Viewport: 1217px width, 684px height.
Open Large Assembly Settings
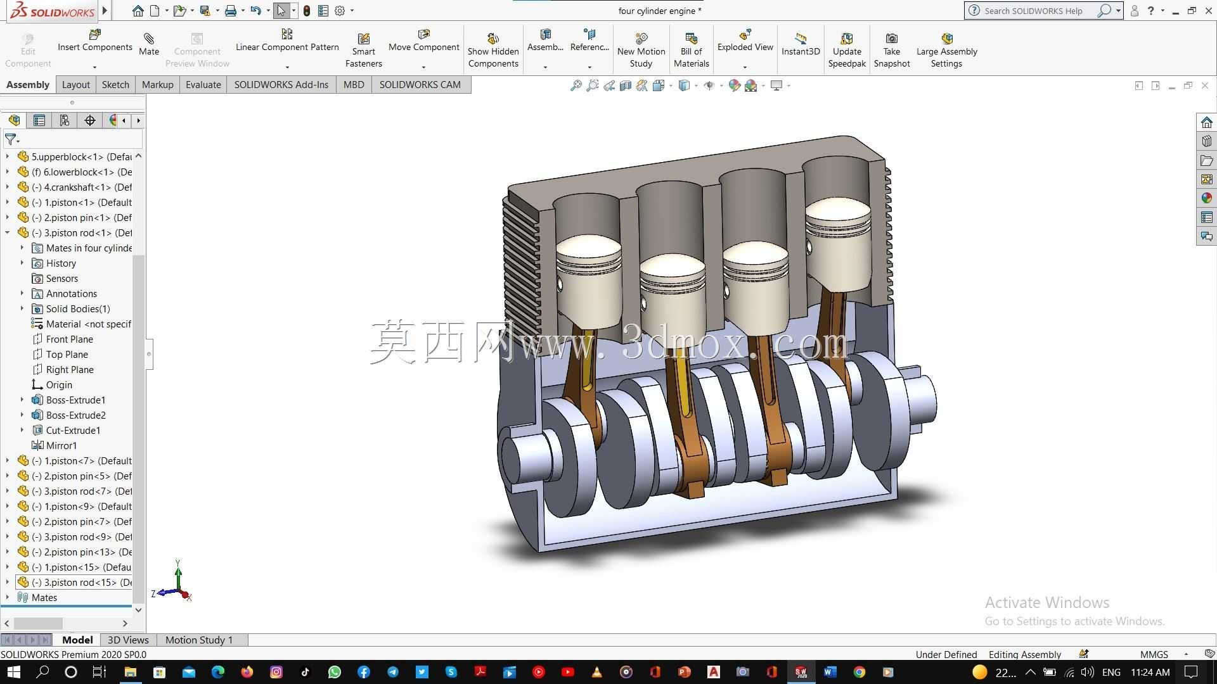pos(946,50)
